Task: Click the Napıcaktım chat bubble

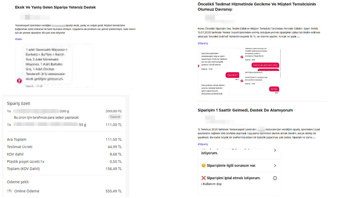Action: coord(233,75)
